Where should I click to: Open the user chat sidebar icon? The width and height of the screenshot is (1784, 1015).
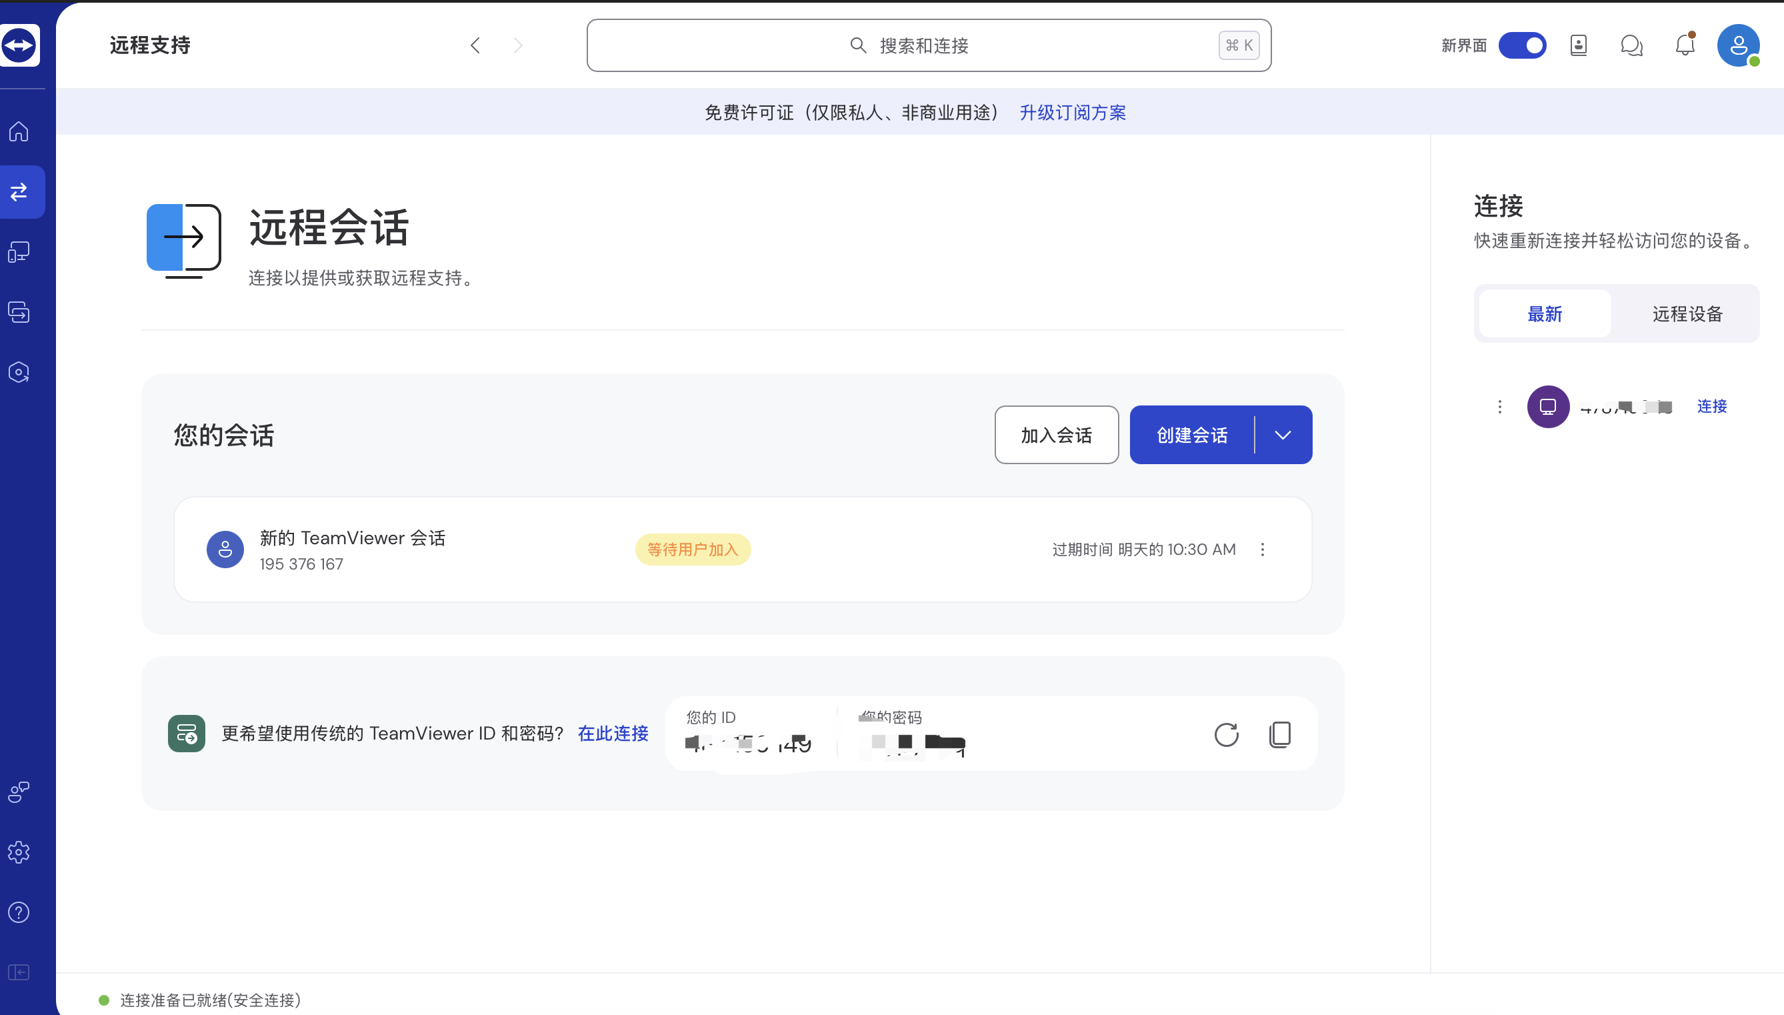(x=19, y=792)
